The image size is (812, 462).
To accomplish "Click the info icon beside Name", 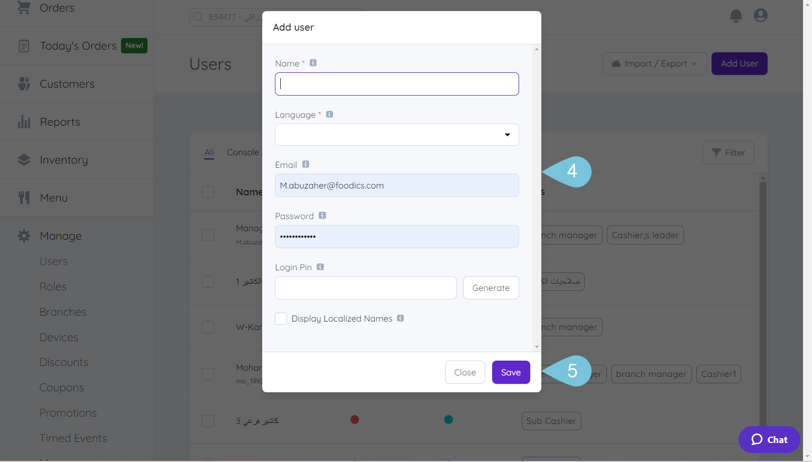I will click(x=313, y=63).
